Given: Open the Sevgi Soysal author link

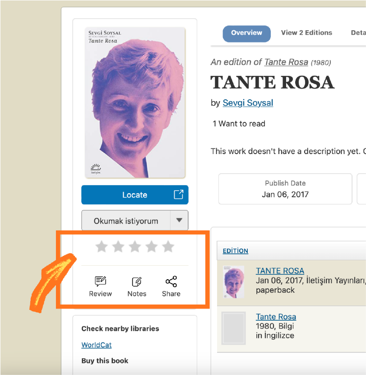Looking at the screenshot, I should click(x=248, y=103).
